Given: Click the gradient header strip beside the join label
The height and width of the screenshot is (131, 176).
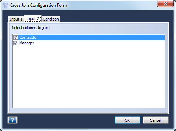Looking at the screenshot, I should [x=109, y=28].
